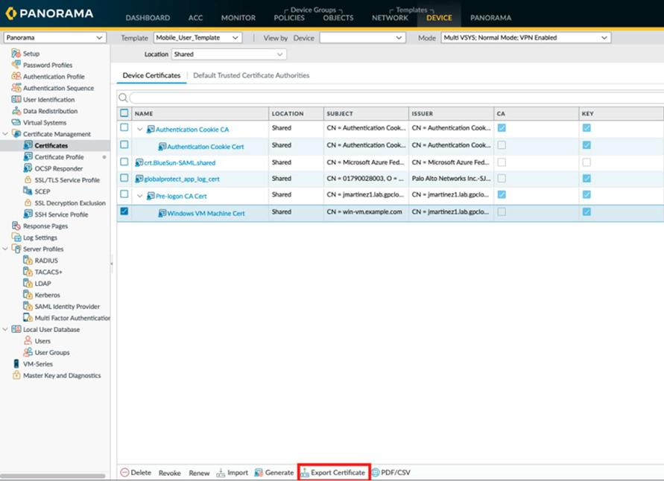Toggle the select-all checkbox in table header
This screenshot has width=664, height=481.
point(124,113)
